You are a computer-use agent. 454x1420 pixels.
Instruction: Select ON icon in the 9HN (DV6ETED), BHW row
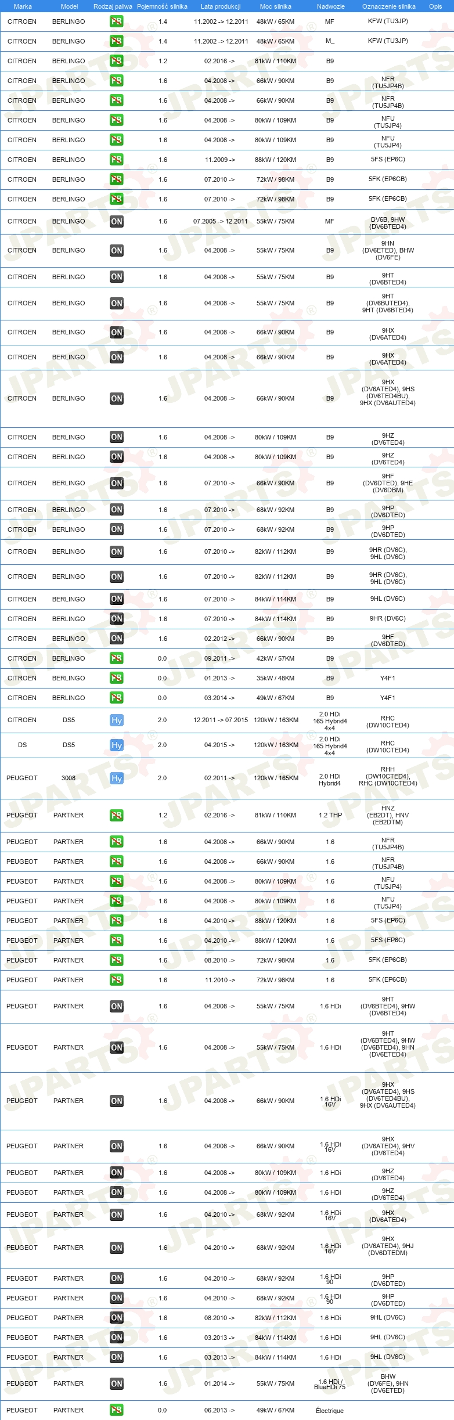[x=116, y=250]
